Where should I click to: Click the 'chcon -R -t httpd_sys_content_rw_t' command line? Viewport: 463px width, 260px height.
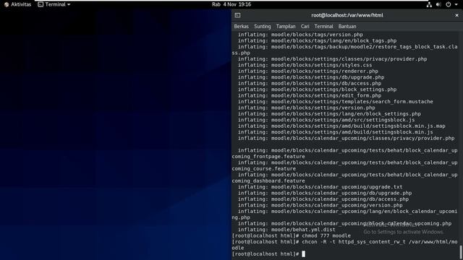coord(344,245)
